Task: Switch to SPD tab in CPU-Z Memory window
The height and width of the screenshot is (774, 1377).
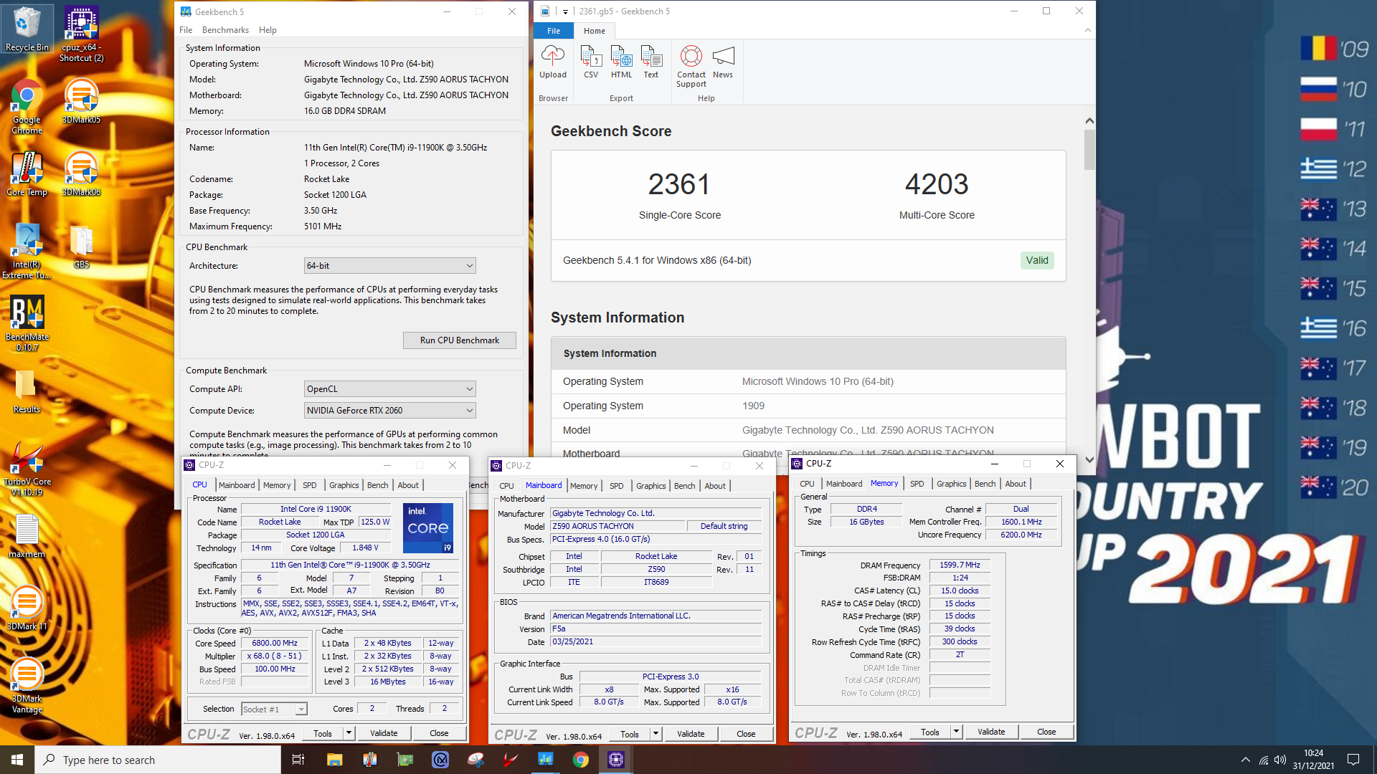Action: coord(917,484)
